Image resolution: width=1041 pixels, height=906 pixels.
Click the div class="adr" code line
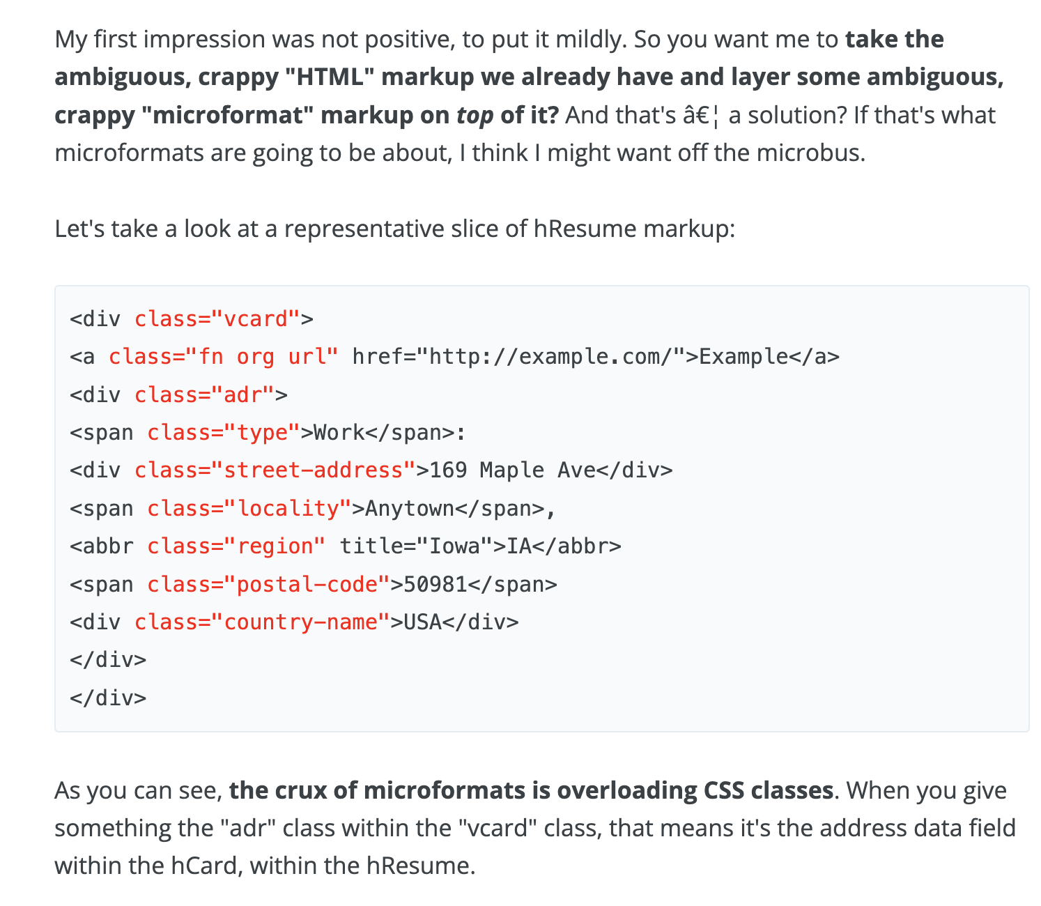pyautogui.click(x=178, y=395)
